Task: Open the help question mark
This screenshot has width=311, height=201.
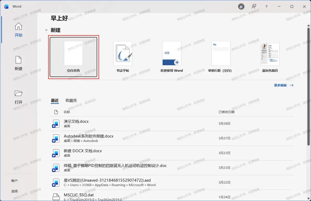Action: pyautogui.click(x=266, y=7)
